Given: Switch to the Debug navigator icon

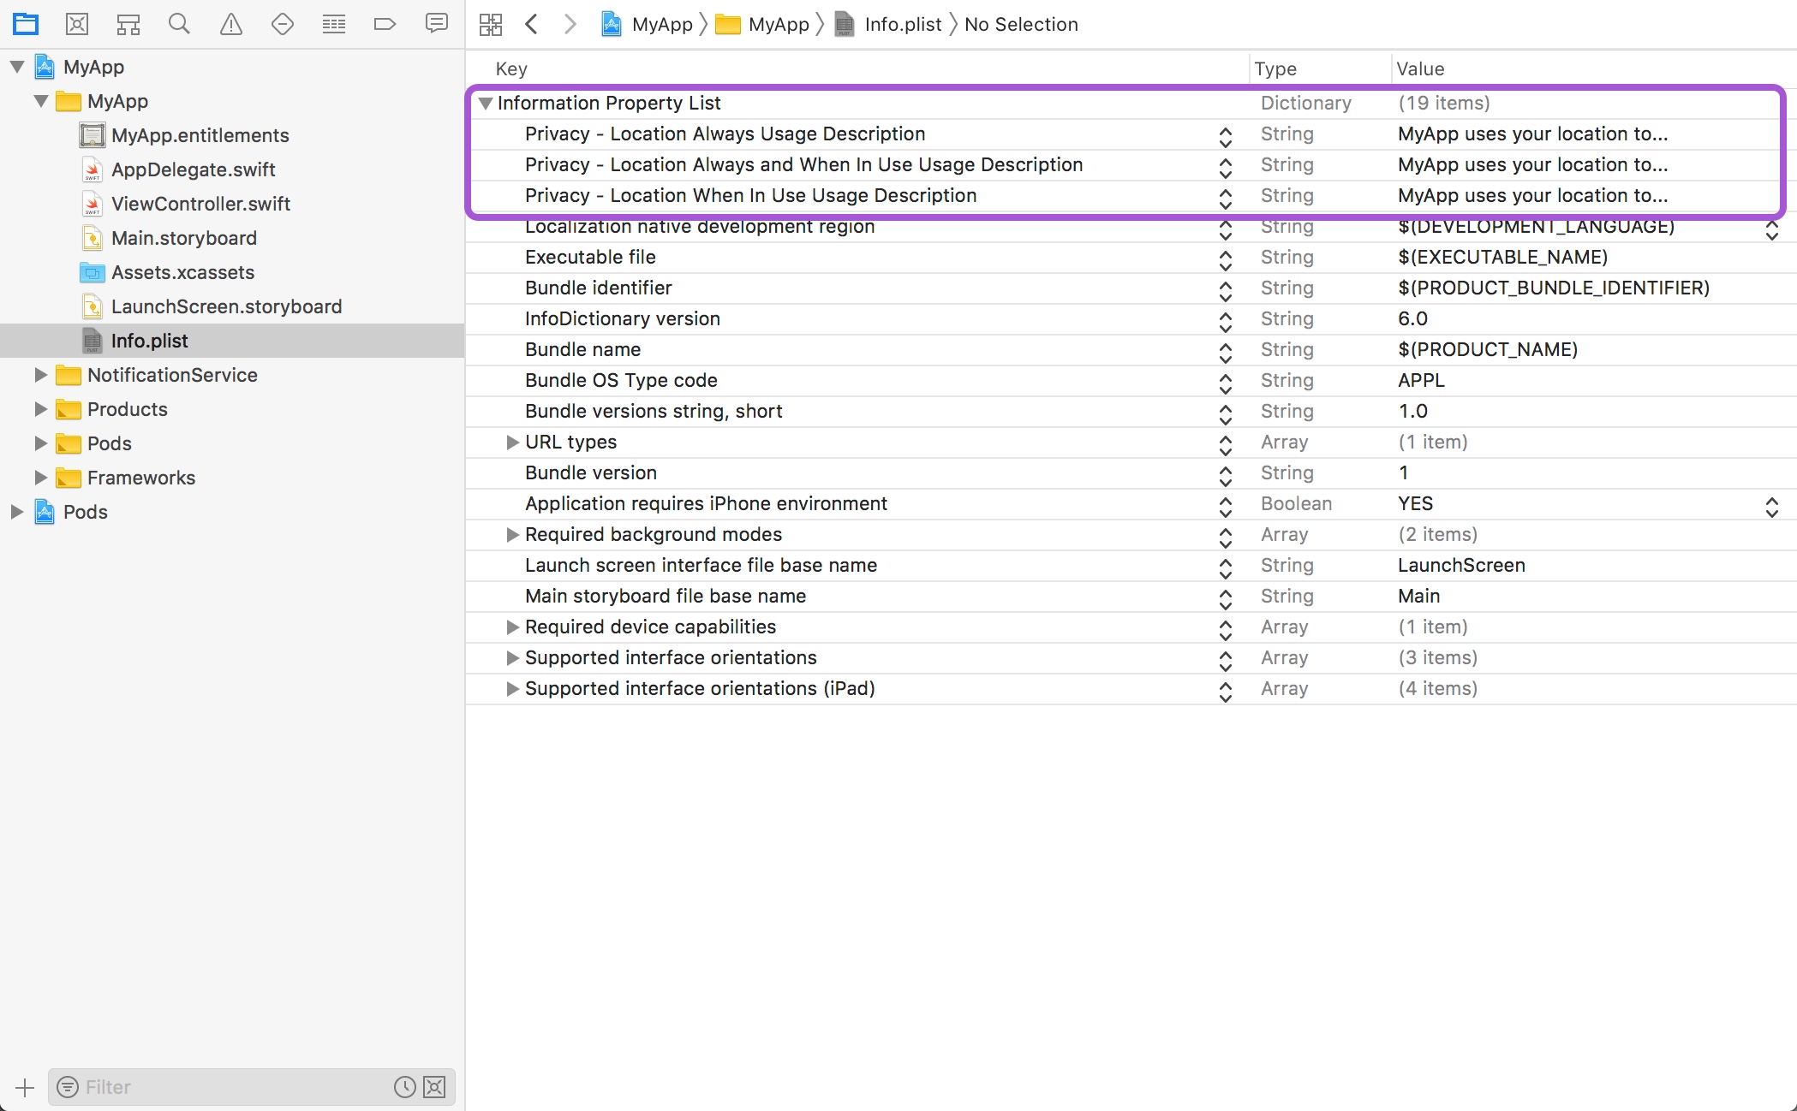Looking at the screenshot, I should (334, 24).
